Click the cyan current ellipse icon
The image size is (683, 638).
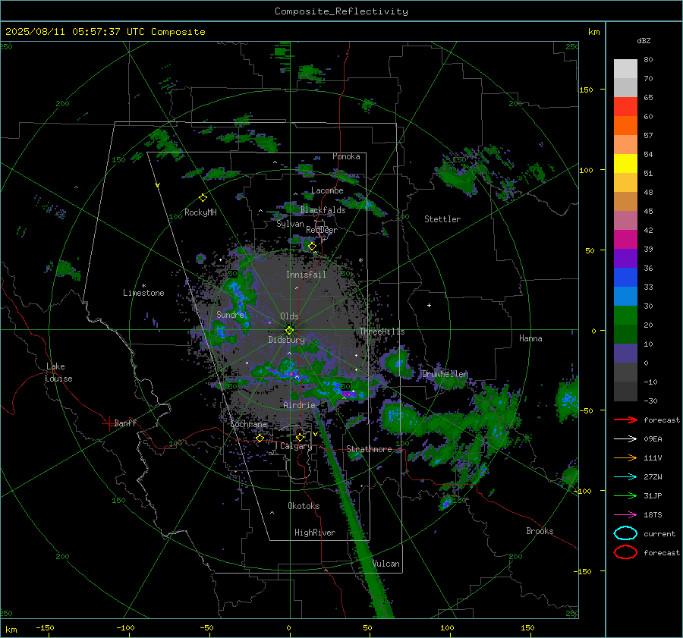[625, 533]
